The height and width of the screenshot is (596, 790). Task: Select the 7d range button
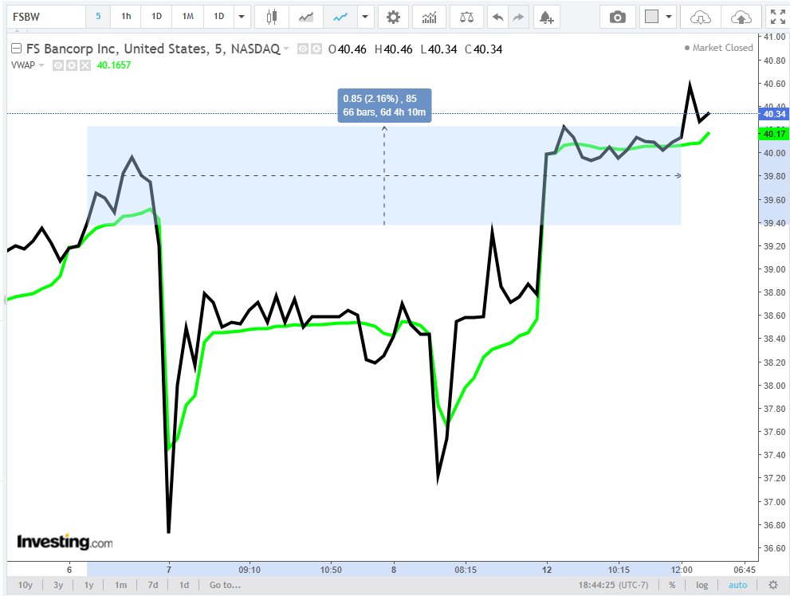tap(152, 584)
